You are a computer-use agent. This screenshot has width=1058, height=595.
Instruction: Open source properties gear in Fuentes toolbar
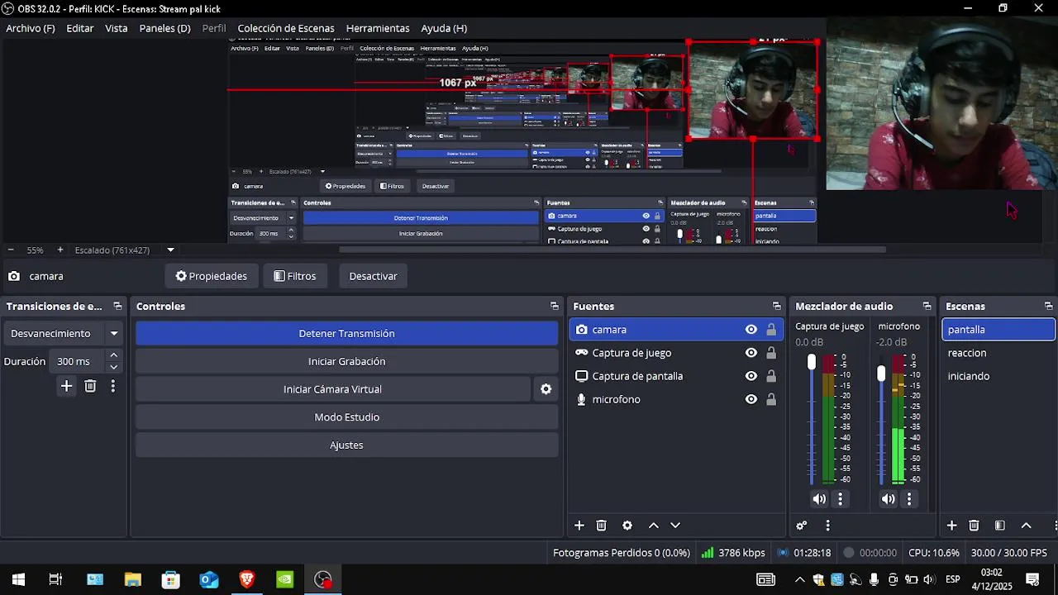click(x=627, y=526)
